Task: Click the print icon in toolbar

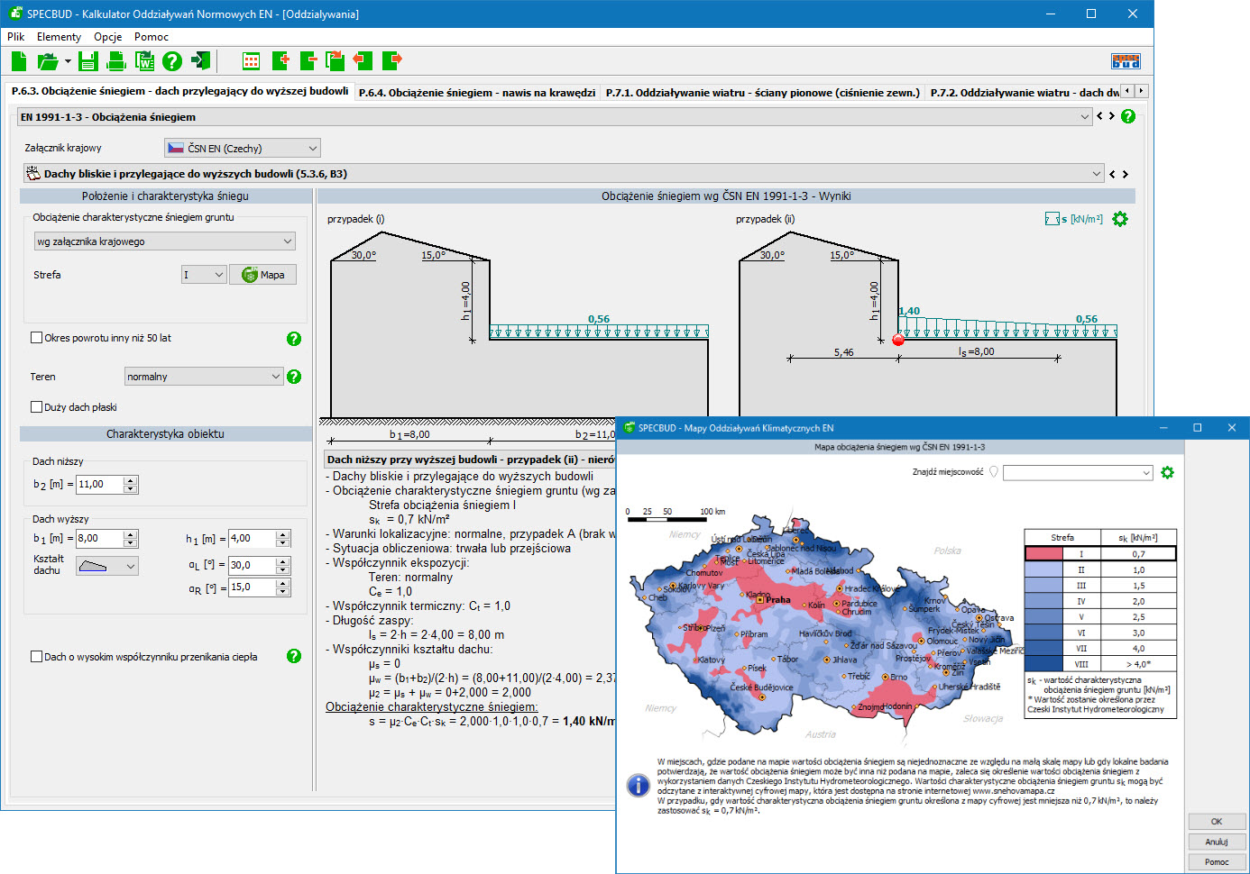Action: coord(116,61)
